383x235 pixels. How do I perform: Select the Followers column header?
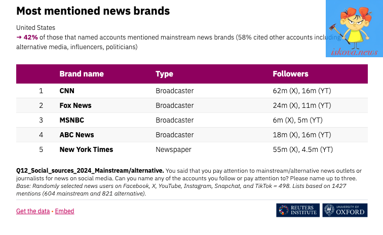click(x=290, y=74)
